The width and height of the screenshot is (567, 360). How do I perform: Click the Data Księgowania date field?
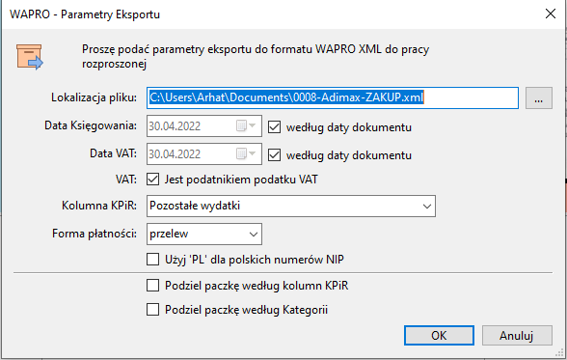coord(204,125)
